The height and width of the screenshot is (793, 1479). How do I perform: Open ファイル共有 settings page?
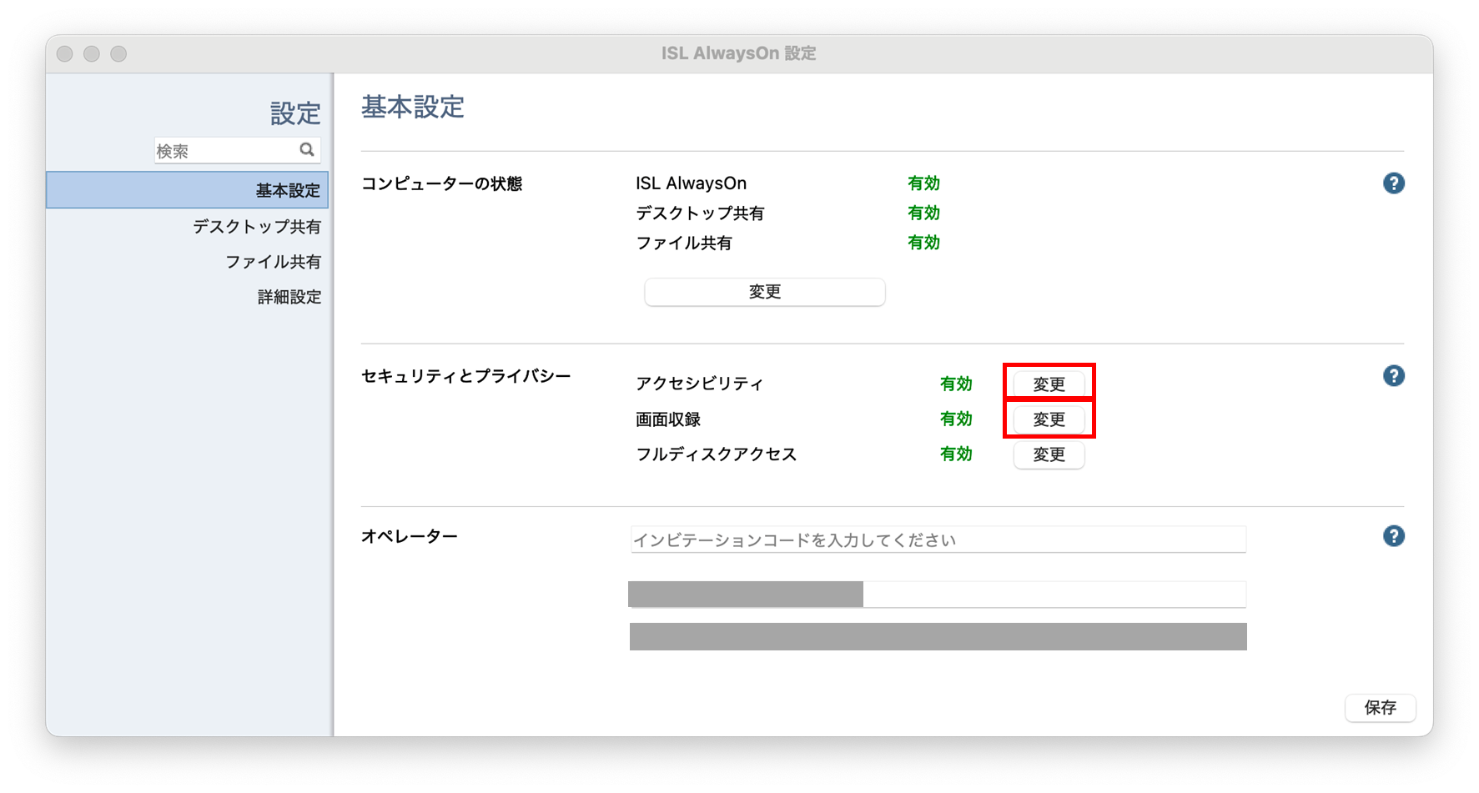tap(273, 262)
